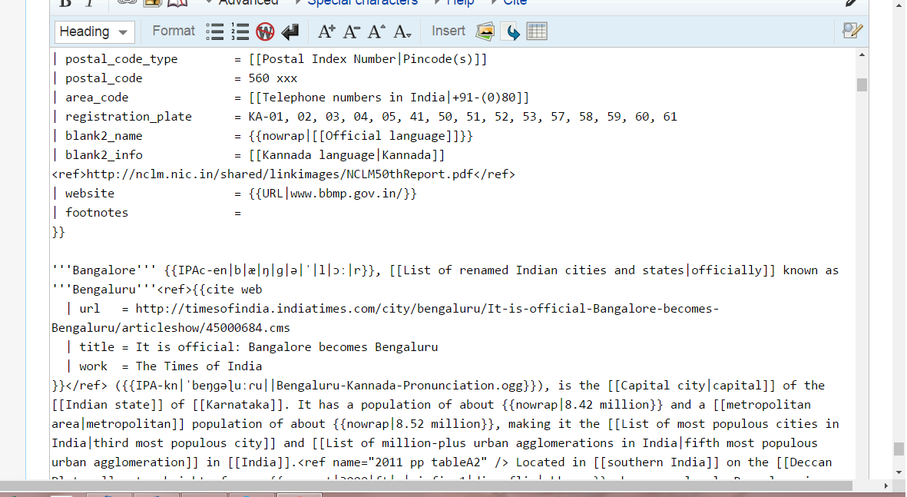907x497 pixels.
Task: Click the horizontal scrollbar right arrow
Action: point(887,486)
